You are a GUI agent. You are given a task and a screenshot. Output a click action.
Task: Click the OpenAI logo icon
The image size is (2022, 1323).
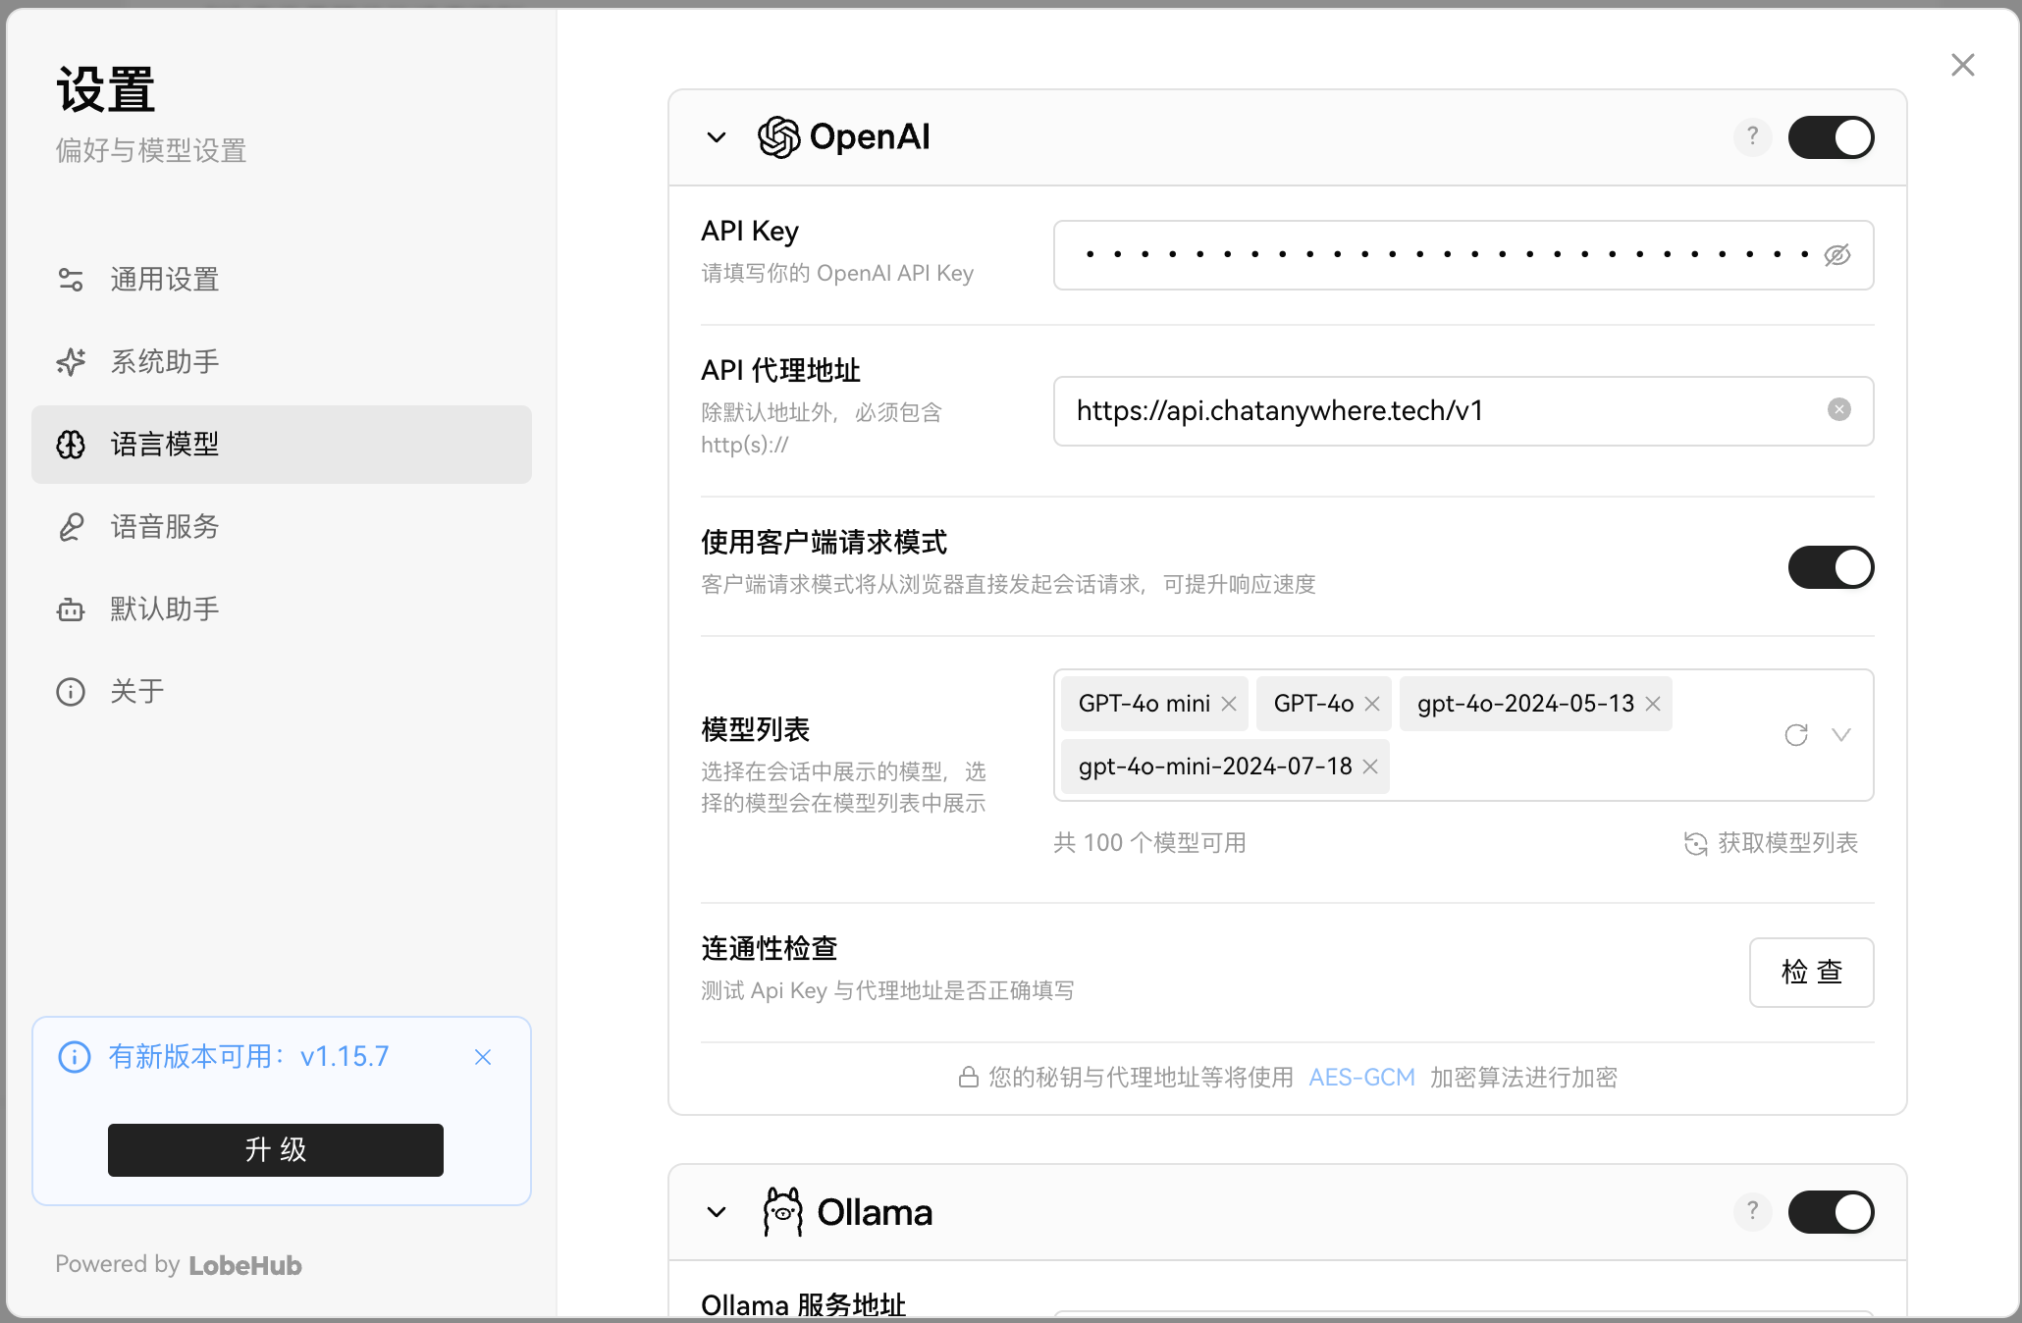pyautogui.click(x=779, y=137)
